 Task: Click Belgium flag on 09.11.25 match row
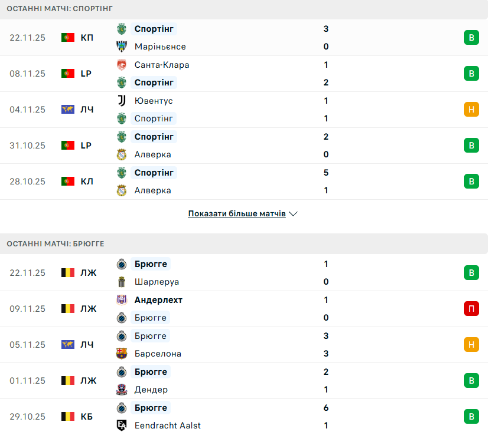[x=68, y=309]
